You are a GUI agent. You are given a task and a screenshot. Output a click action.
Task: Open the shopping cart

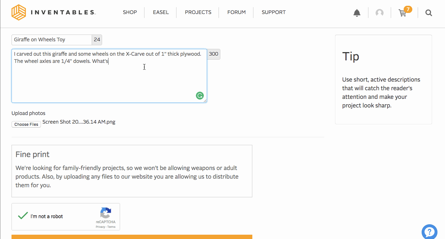403,13
